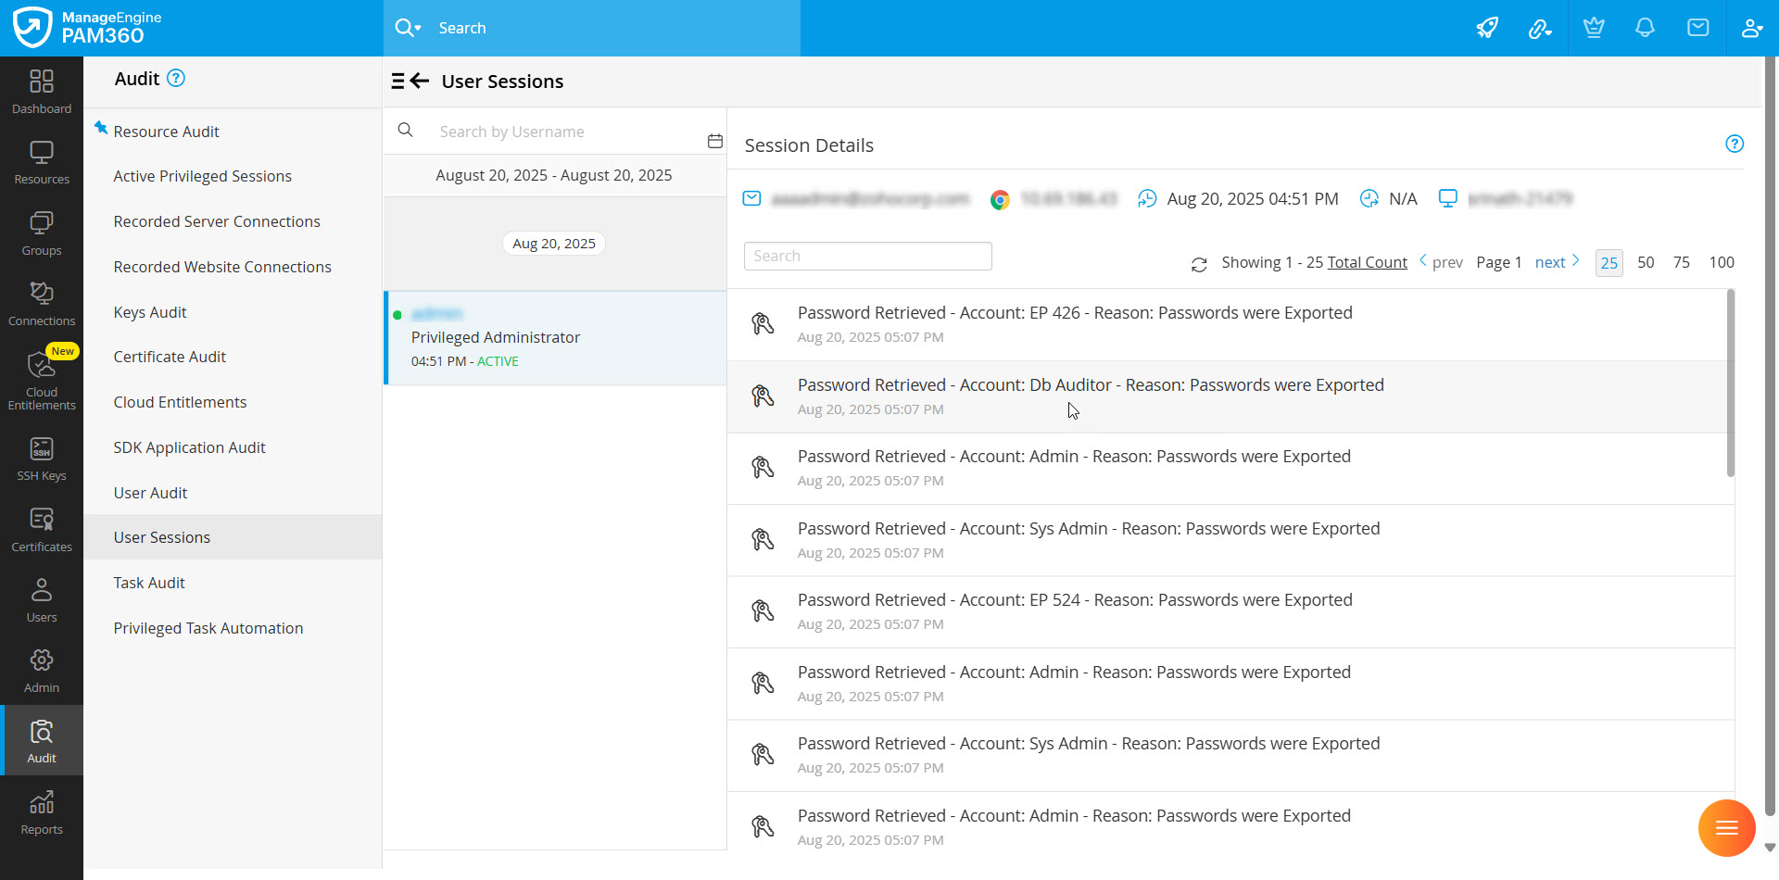
Task: Open Keys Audit
Action: [150, 312]
